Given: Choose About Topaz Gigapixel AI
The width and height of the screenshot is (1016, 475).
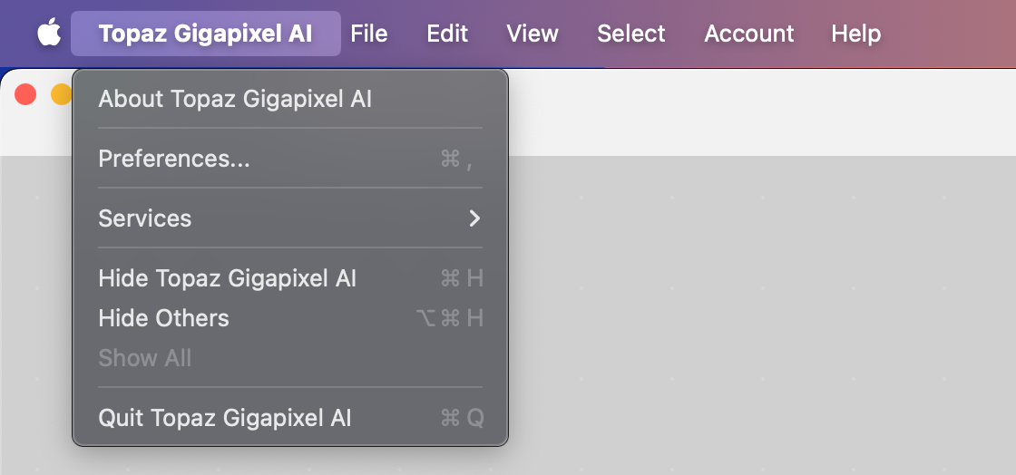Looking at the screenshot, I should [290, 100].
